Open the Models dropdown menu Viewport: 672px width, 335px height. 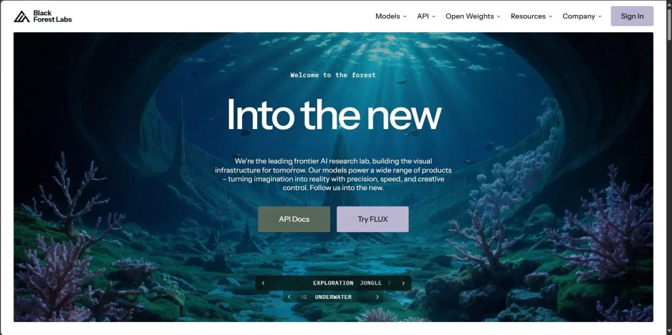[x=391, y=16]
